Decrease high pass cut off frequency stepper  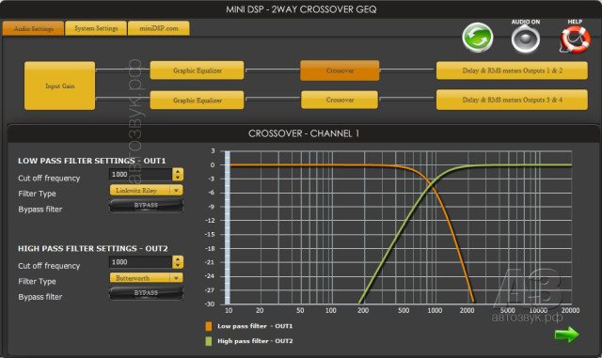pyautogui.click(x=178, y=266)
